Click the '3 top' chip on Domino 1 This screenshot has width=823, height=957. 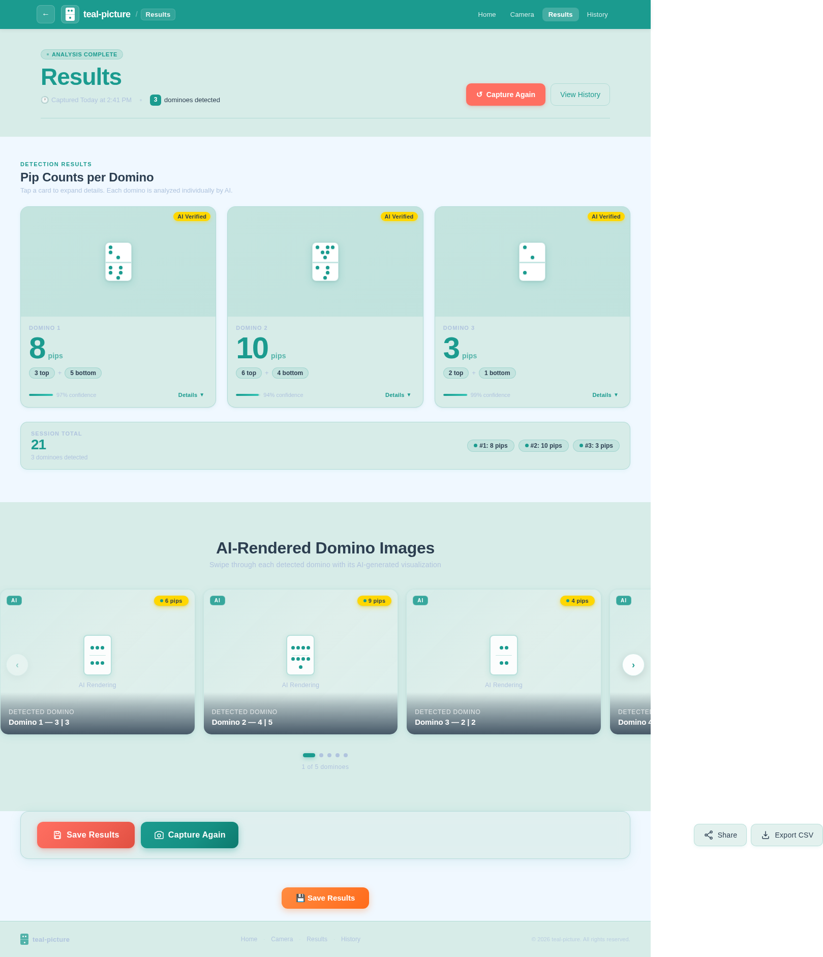(x=42, y=373)
